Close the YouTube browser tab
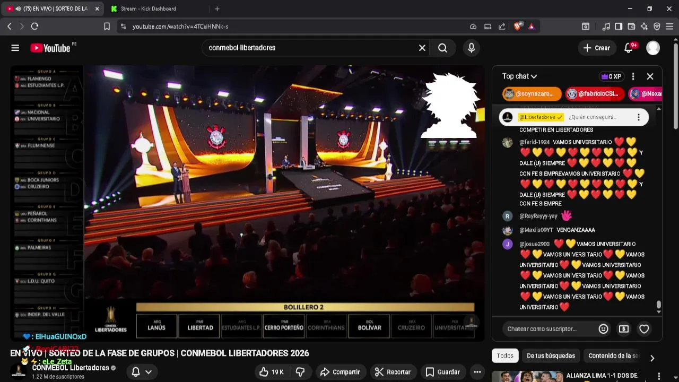679x382 pixels. click(x=97, y=8)
